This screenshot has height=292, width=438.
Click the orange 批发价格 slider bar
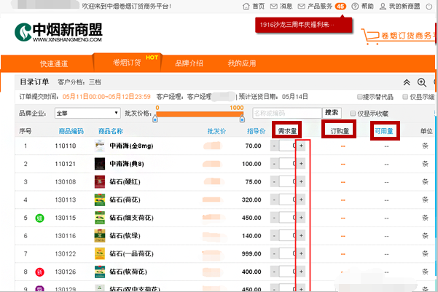[x=200, y=114]
